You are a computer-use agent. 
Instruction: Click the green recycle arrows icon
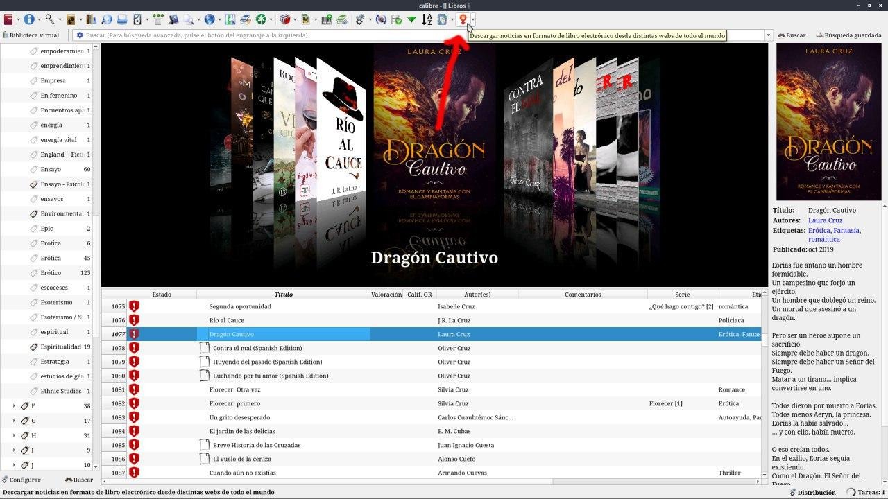click(262, 20)
